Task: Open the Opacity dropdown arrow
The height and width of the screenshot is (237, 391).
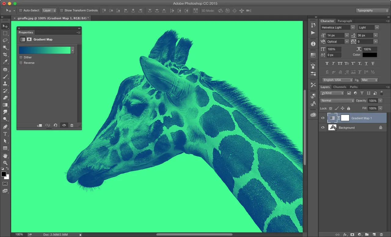Action: [x=380, y=100]
